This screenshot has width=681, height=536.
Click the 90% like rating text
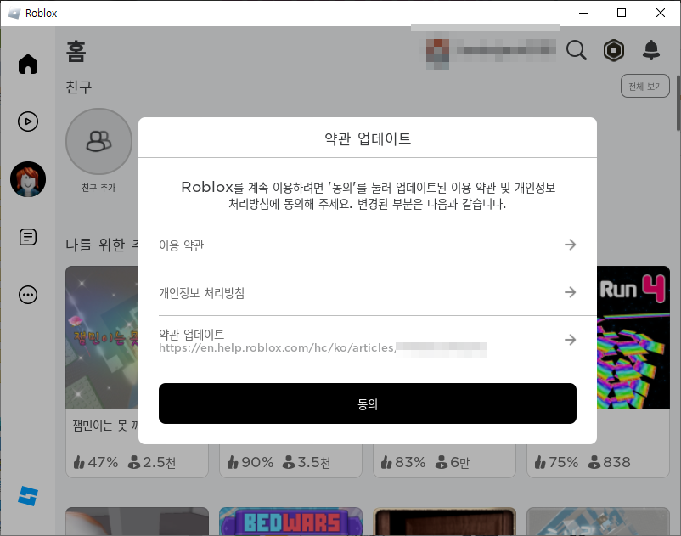tap(257, 462)
